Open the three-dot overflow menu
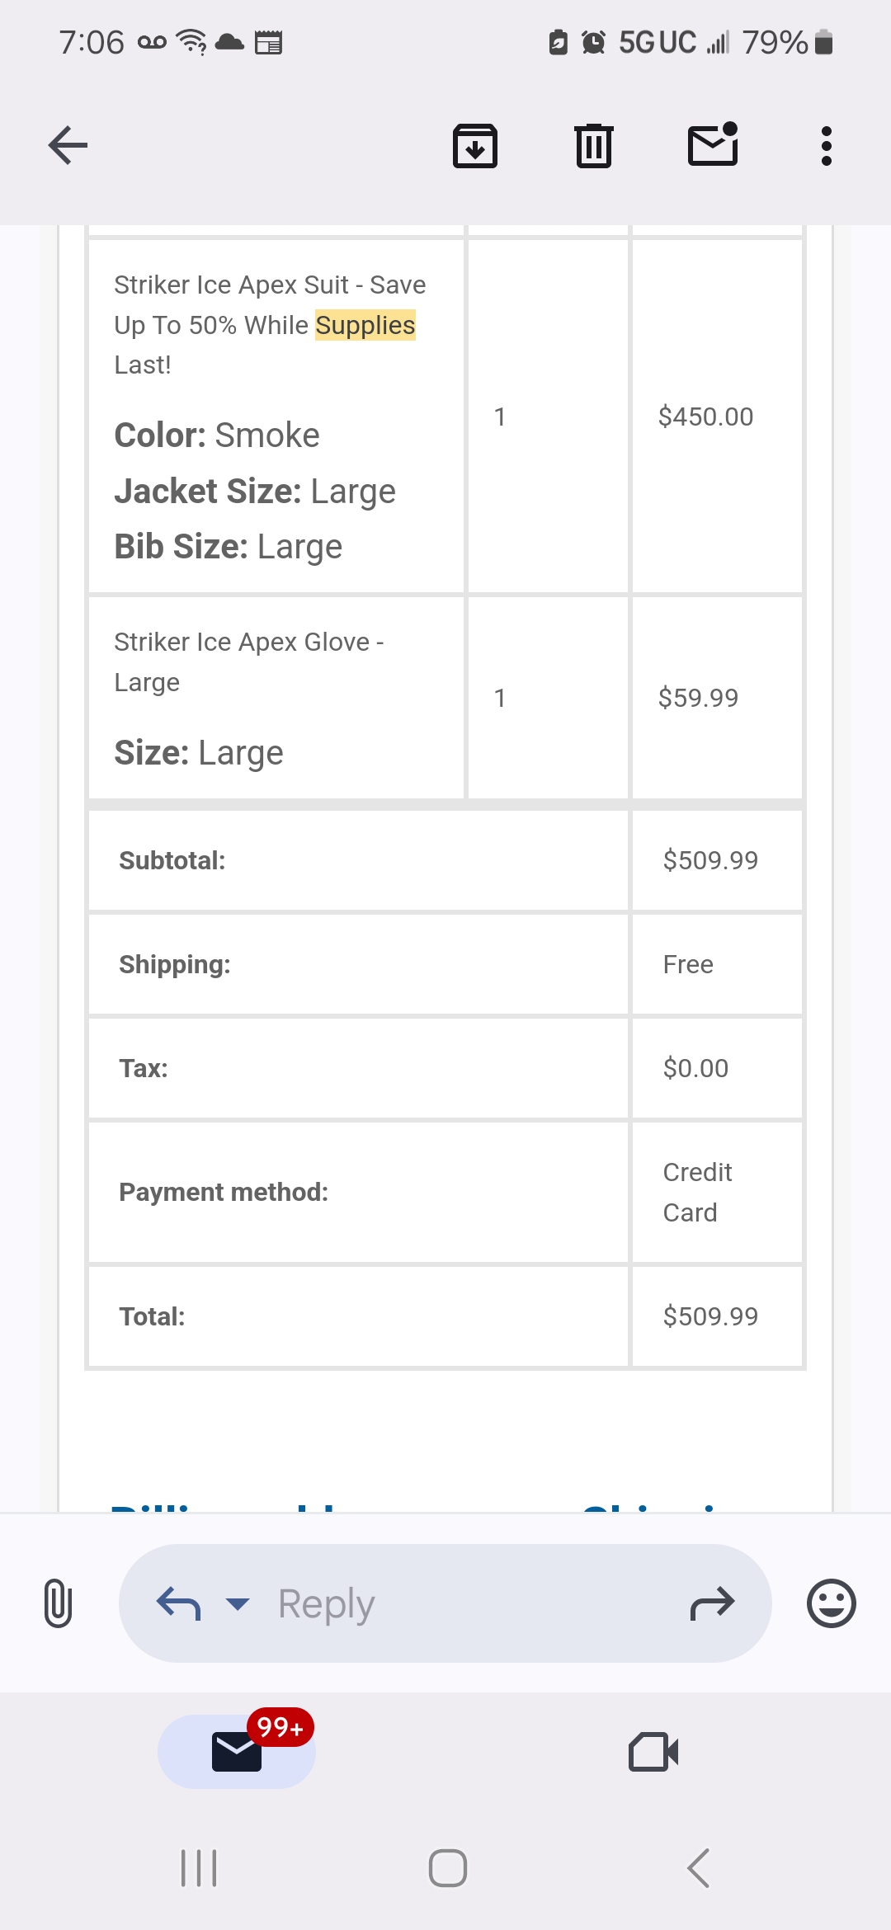This screenshot has height=1930, width=891. pos(826,146)
